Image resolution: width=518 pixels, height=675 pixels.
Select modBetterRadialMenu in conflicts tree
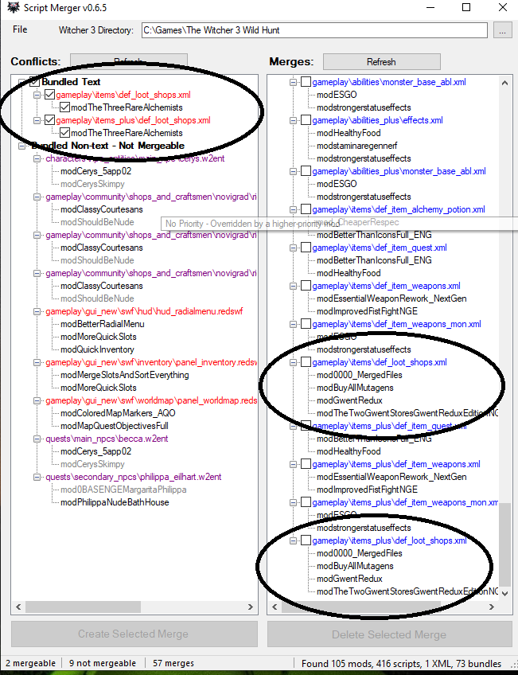(x=103, y=324)
